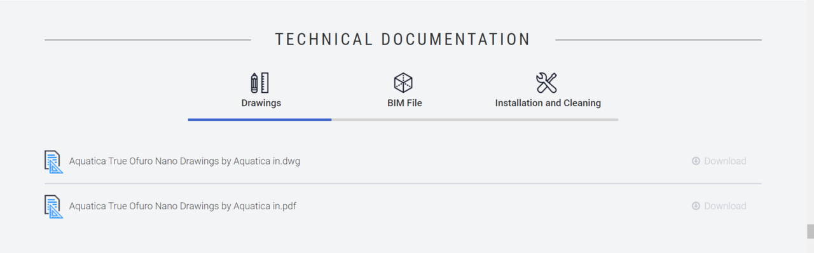
Task: Open the Drawings by Aquatica in.pdf file link
Action: pyautogui.click(x=183, y=206)
